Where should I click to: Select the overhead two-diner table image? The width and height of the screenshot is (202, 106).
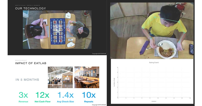[57, 29]
